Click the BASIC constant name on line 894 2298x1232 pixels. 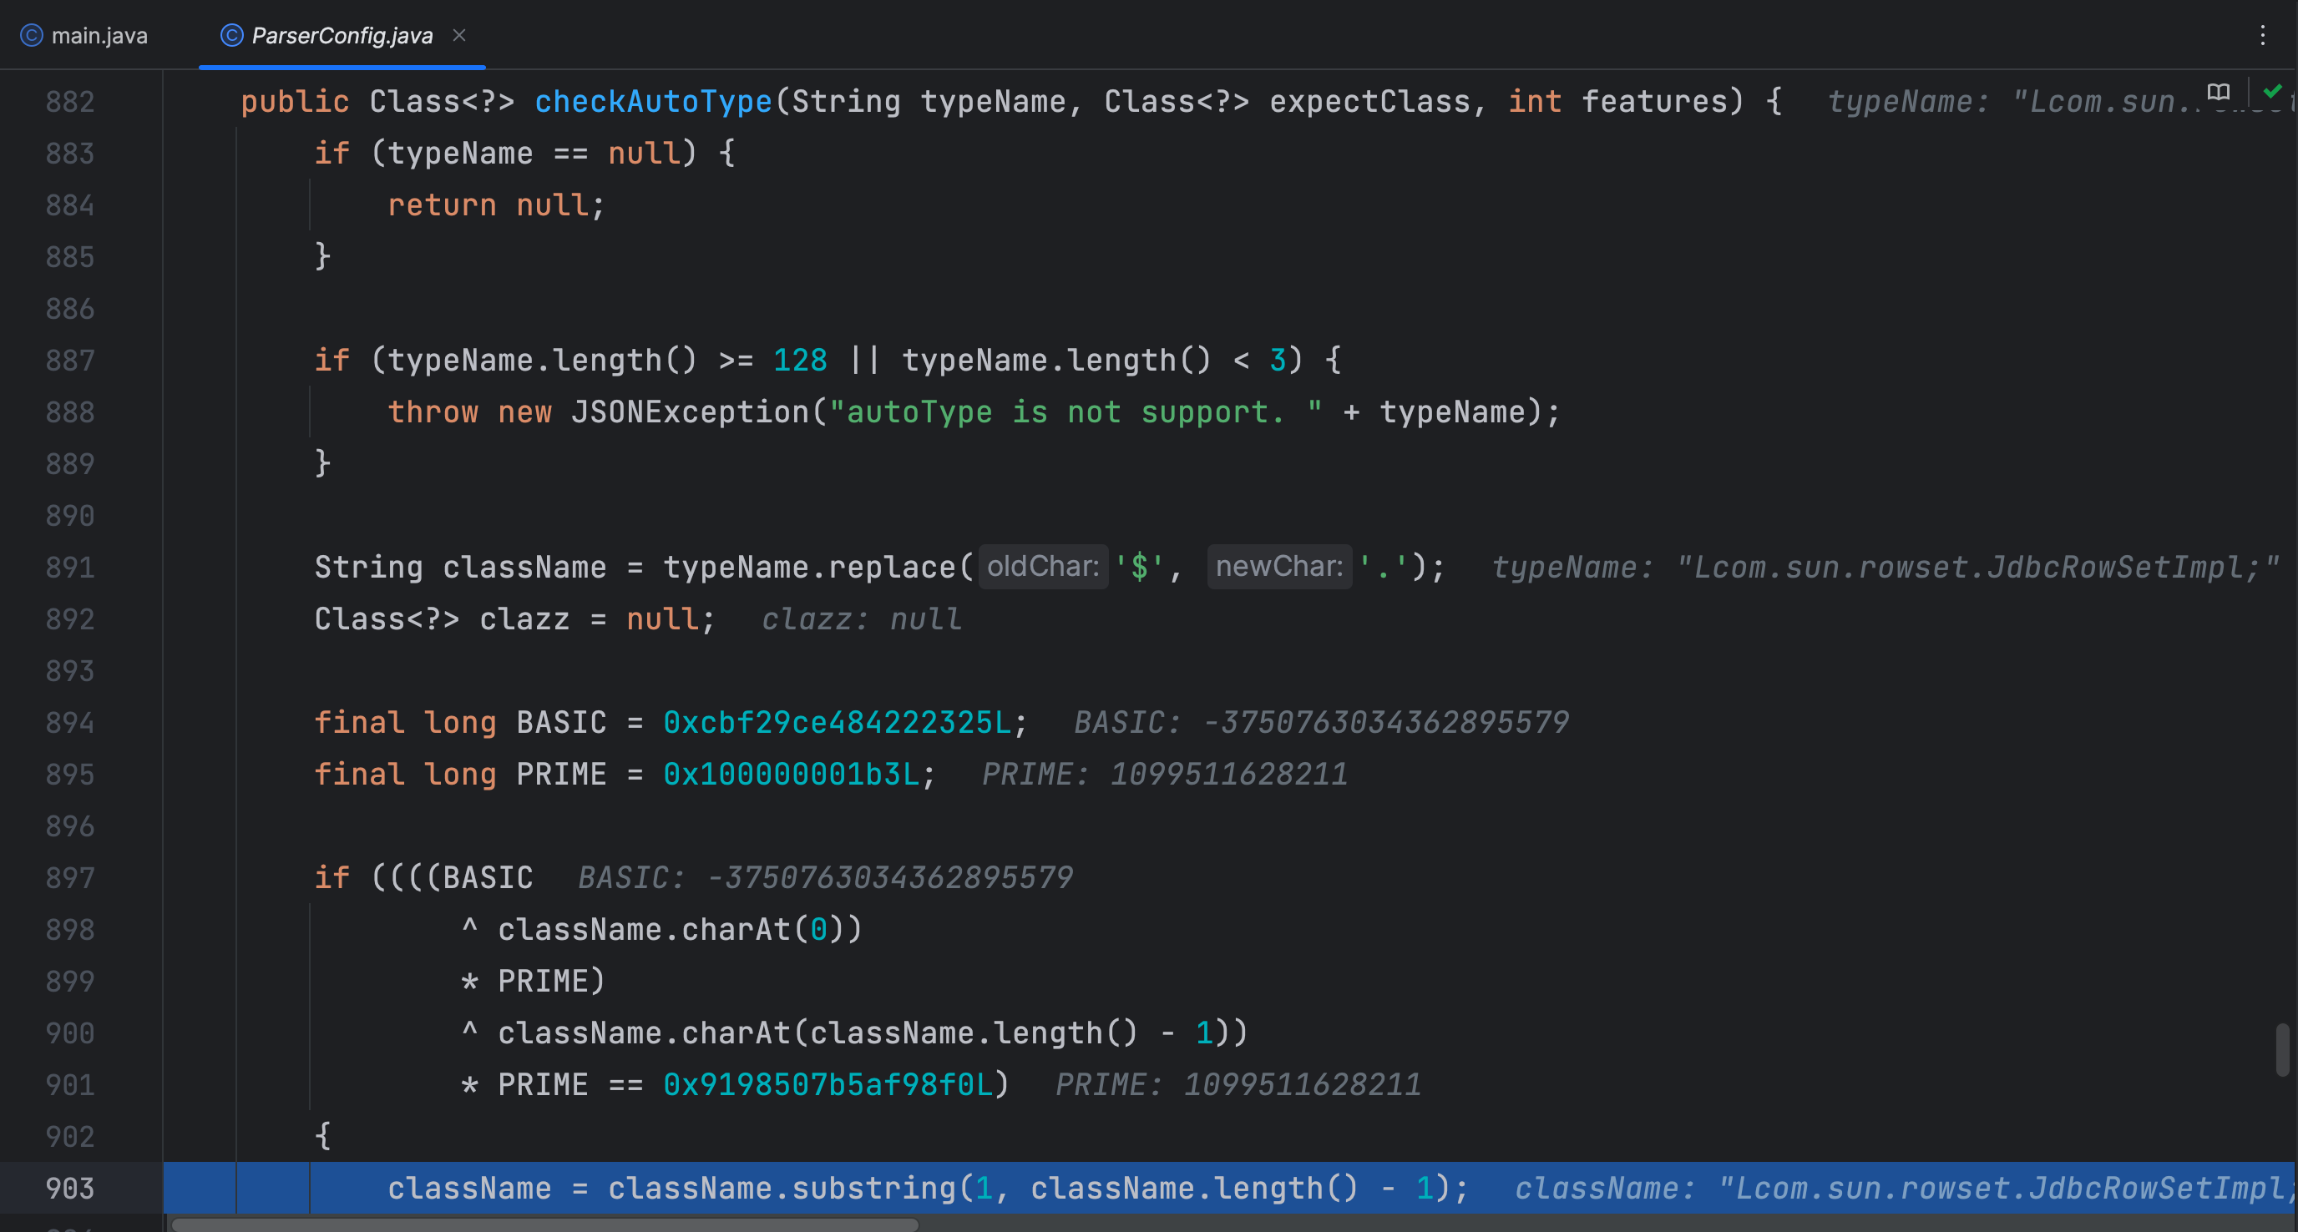(561, 722)
